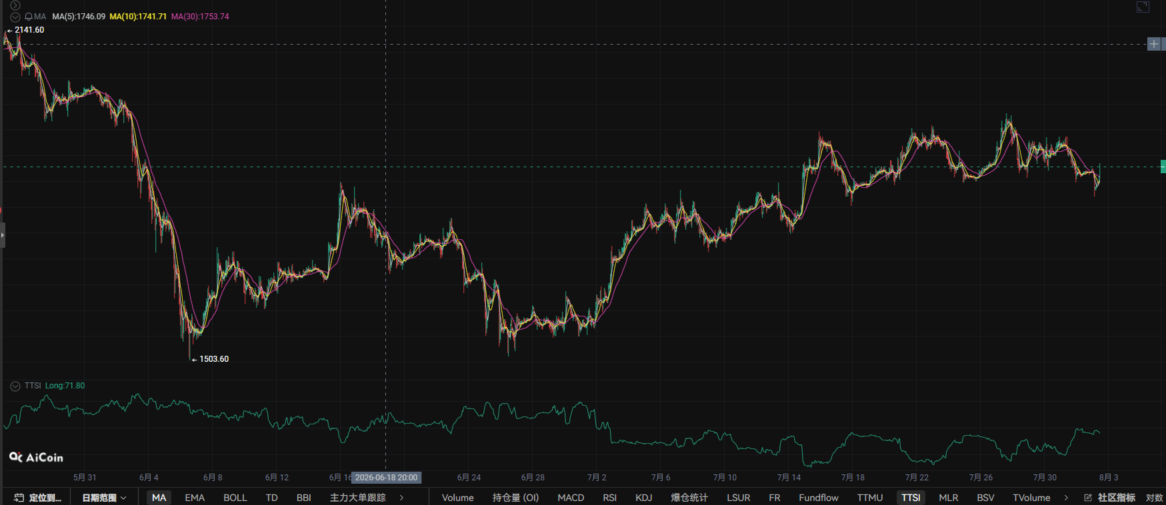Switch on the Volume sub-indicator
1166x505 pixels.
(458, 498)
